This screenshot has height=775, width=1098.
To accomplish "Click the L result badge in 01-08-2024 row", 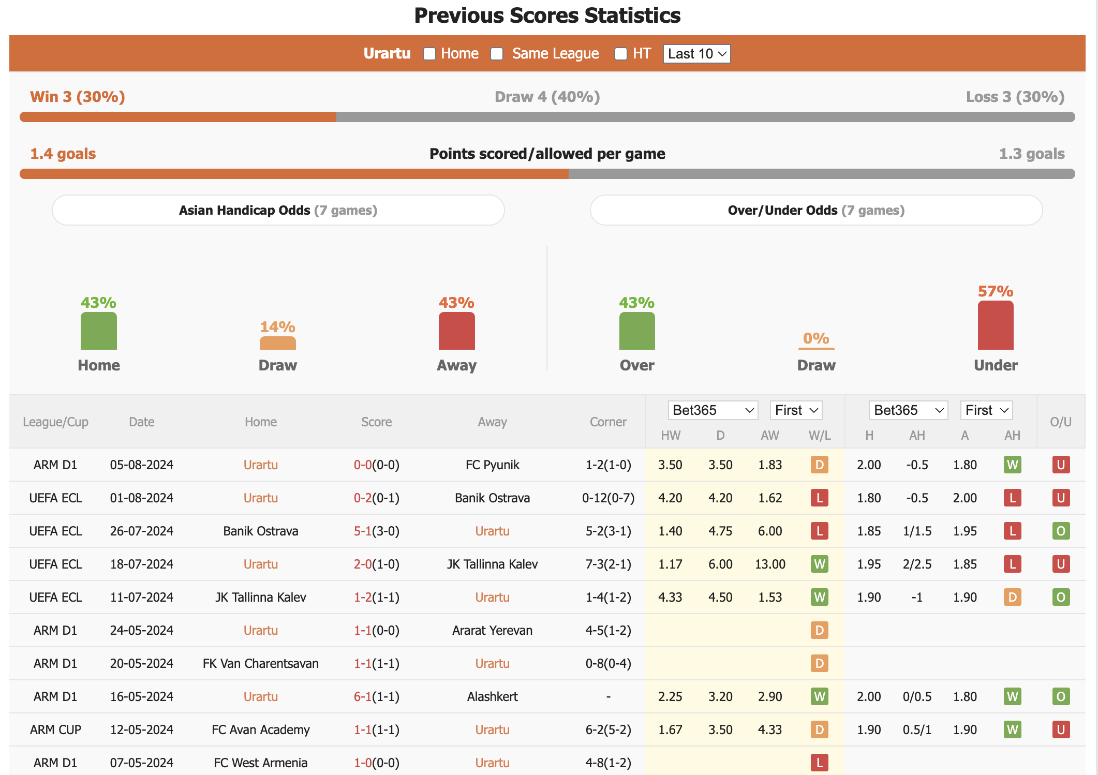I will [820, 498].
